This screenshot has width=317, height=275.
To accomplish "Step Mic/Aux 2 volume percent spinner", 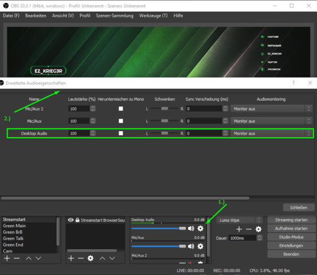I will [x=93, y=109].
